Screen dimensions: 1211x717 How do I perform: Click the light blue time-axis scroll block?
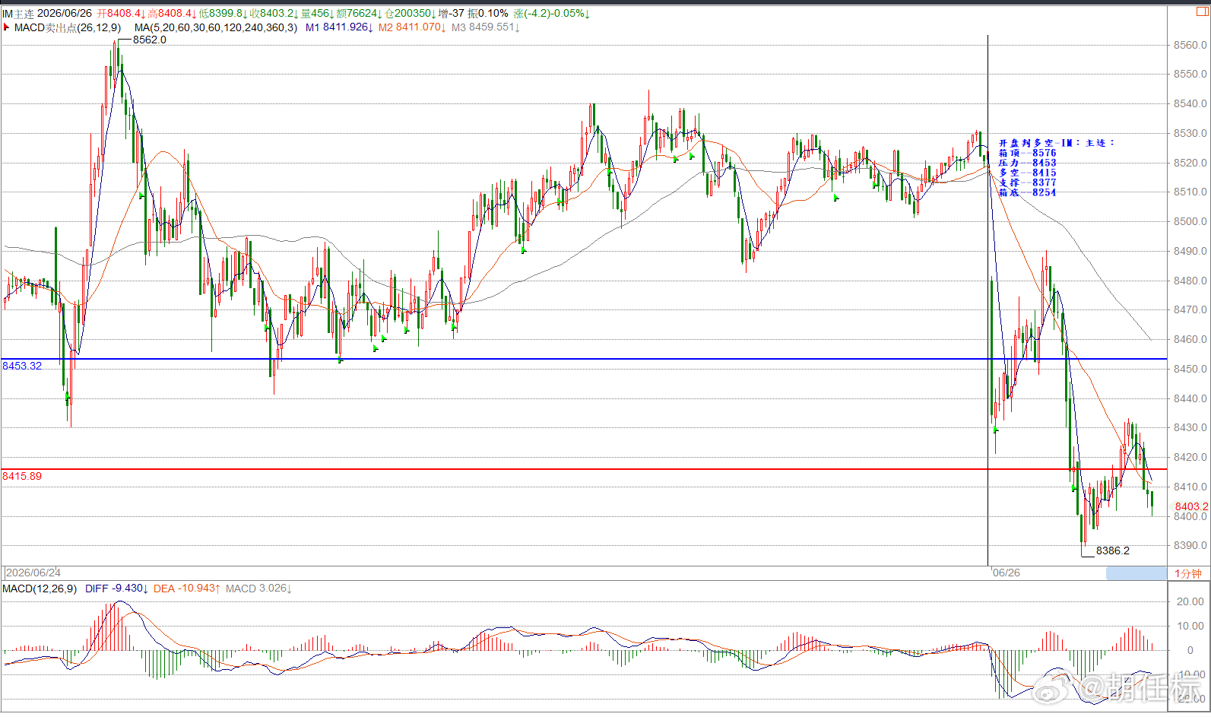click(x=1136, y=573)
